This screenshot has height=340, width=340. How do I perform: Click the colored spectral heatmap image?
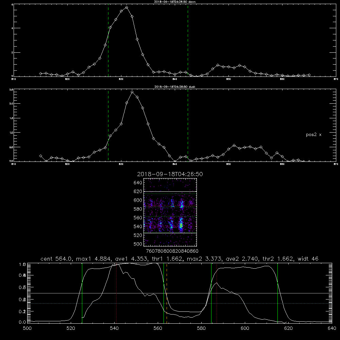170,212
